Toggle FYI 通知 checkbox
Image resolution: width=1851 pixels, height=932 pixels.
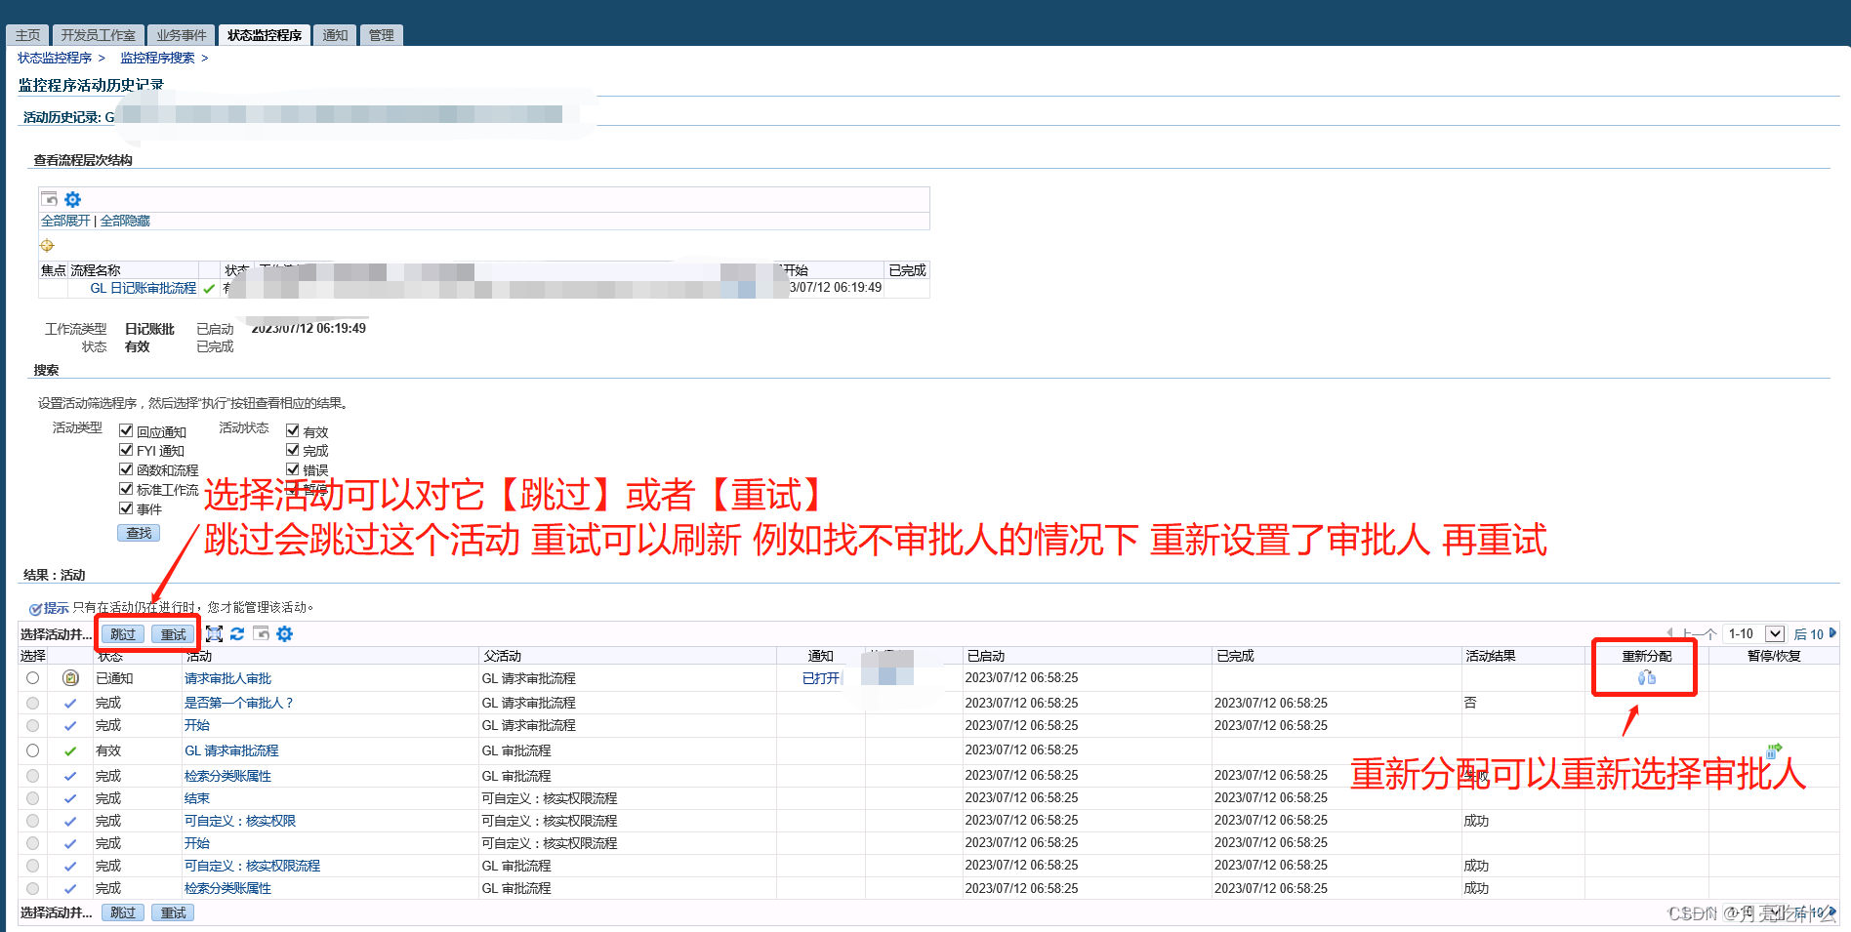(126, 450)
